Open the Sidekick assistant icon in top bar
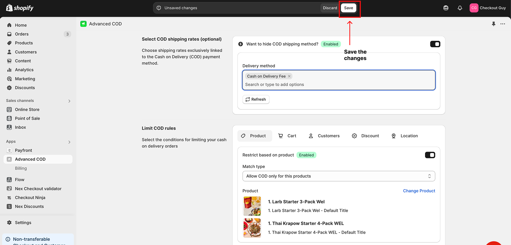 [446, 8]
